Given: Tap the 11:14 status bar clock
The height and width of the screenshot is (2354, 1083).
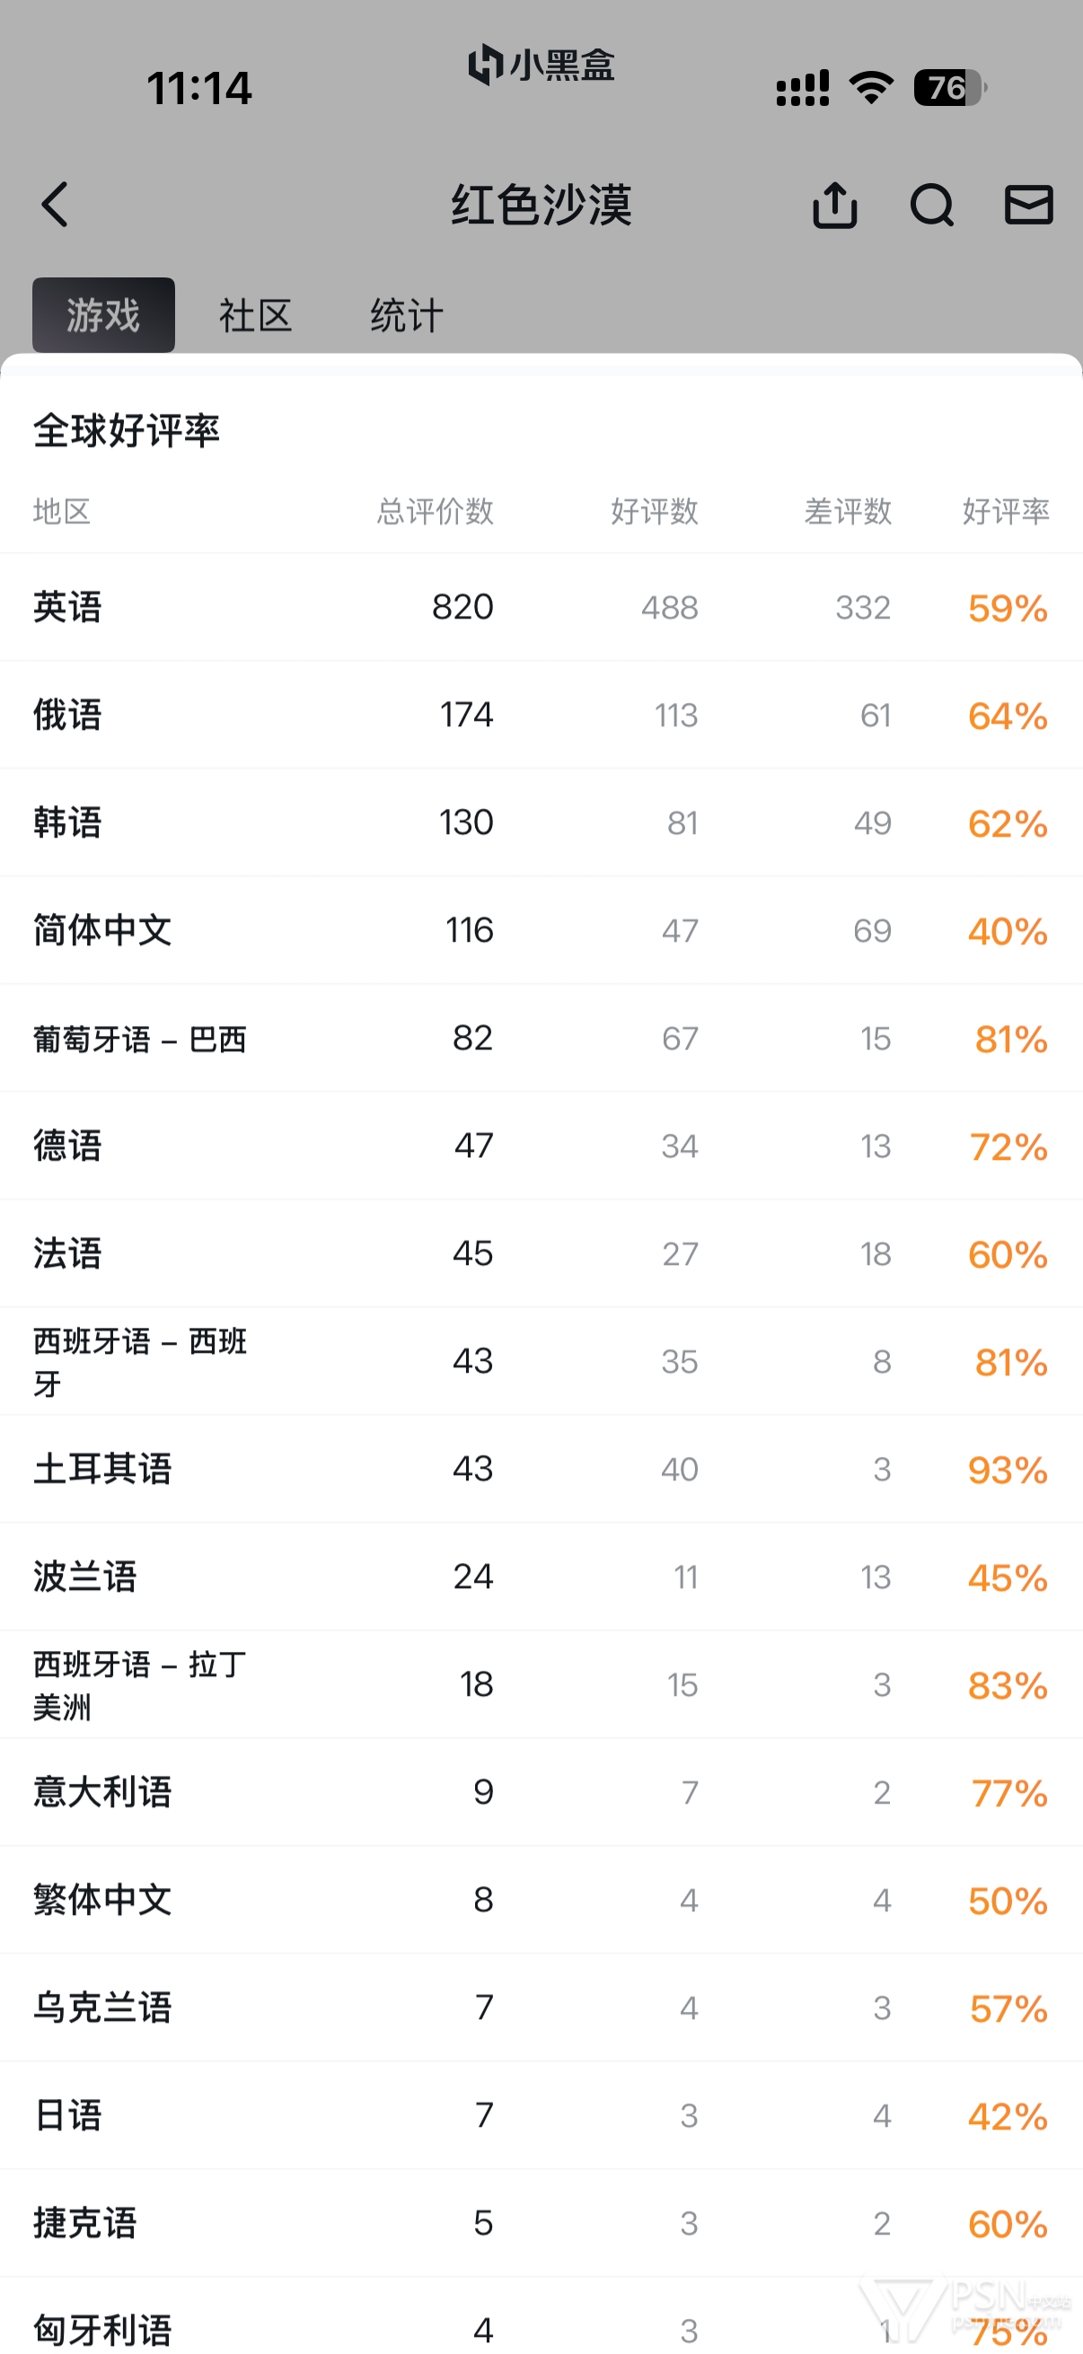Looking at the screenshot, I should 199,89.
